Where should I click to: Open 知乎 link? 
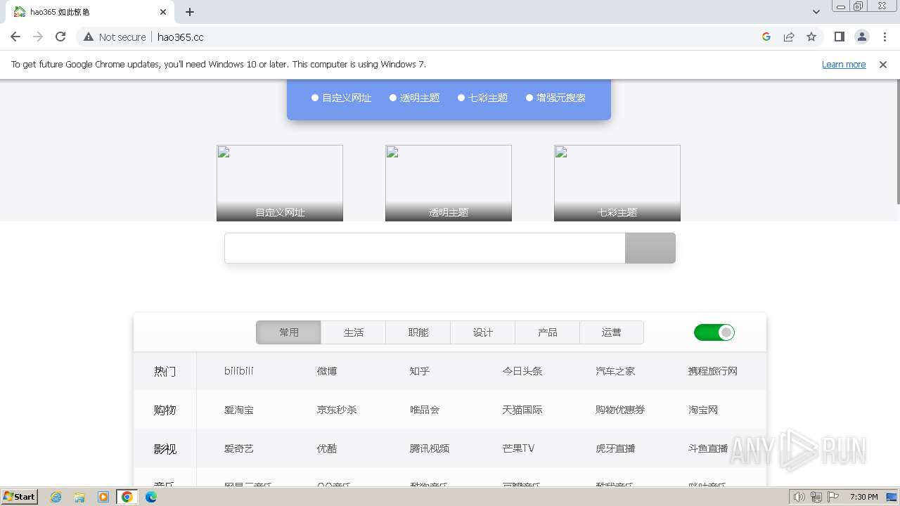[420, 371]
